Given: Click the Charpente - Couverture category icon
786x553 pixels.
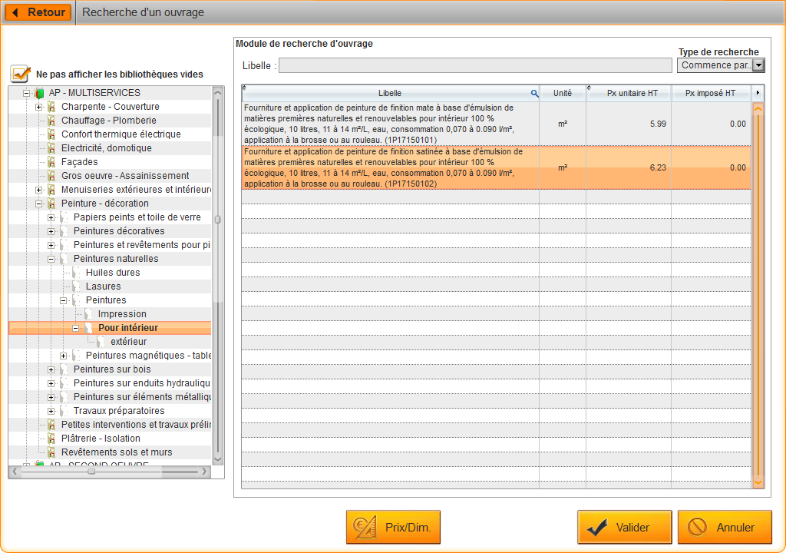Looking at the screenshot, I should tap(51, 107).
